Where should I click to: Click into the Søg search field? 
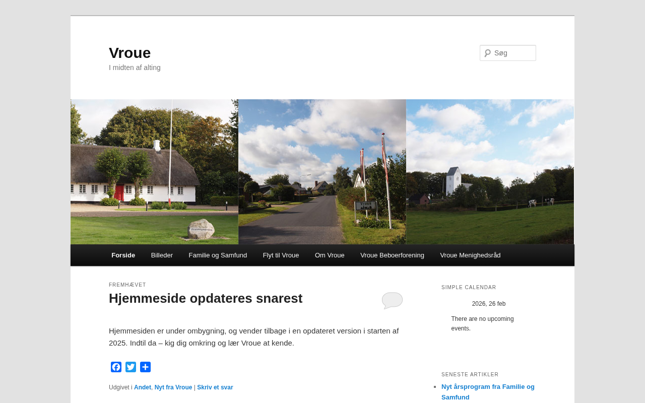pyautogui.click(x=508, y=53)
